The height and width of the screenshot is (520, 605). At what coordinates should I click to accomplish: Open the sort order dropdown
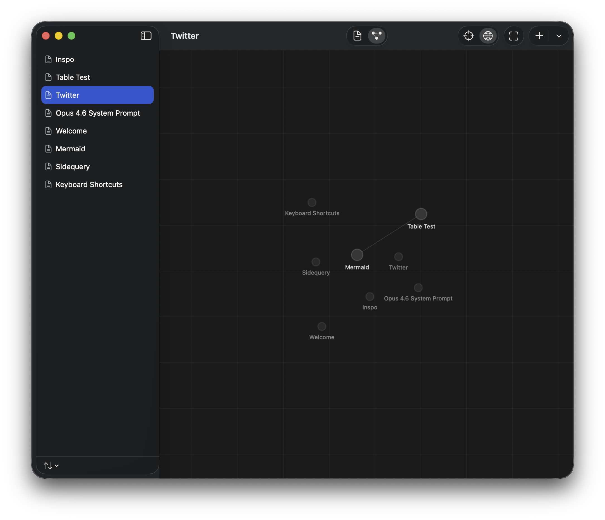[51, 465]
